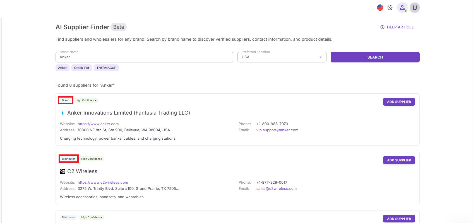This screenshot has width=473, height=223.
Task: Click 'Wireless accessories, handsets, and wearables' description
Action: point(102,197)
